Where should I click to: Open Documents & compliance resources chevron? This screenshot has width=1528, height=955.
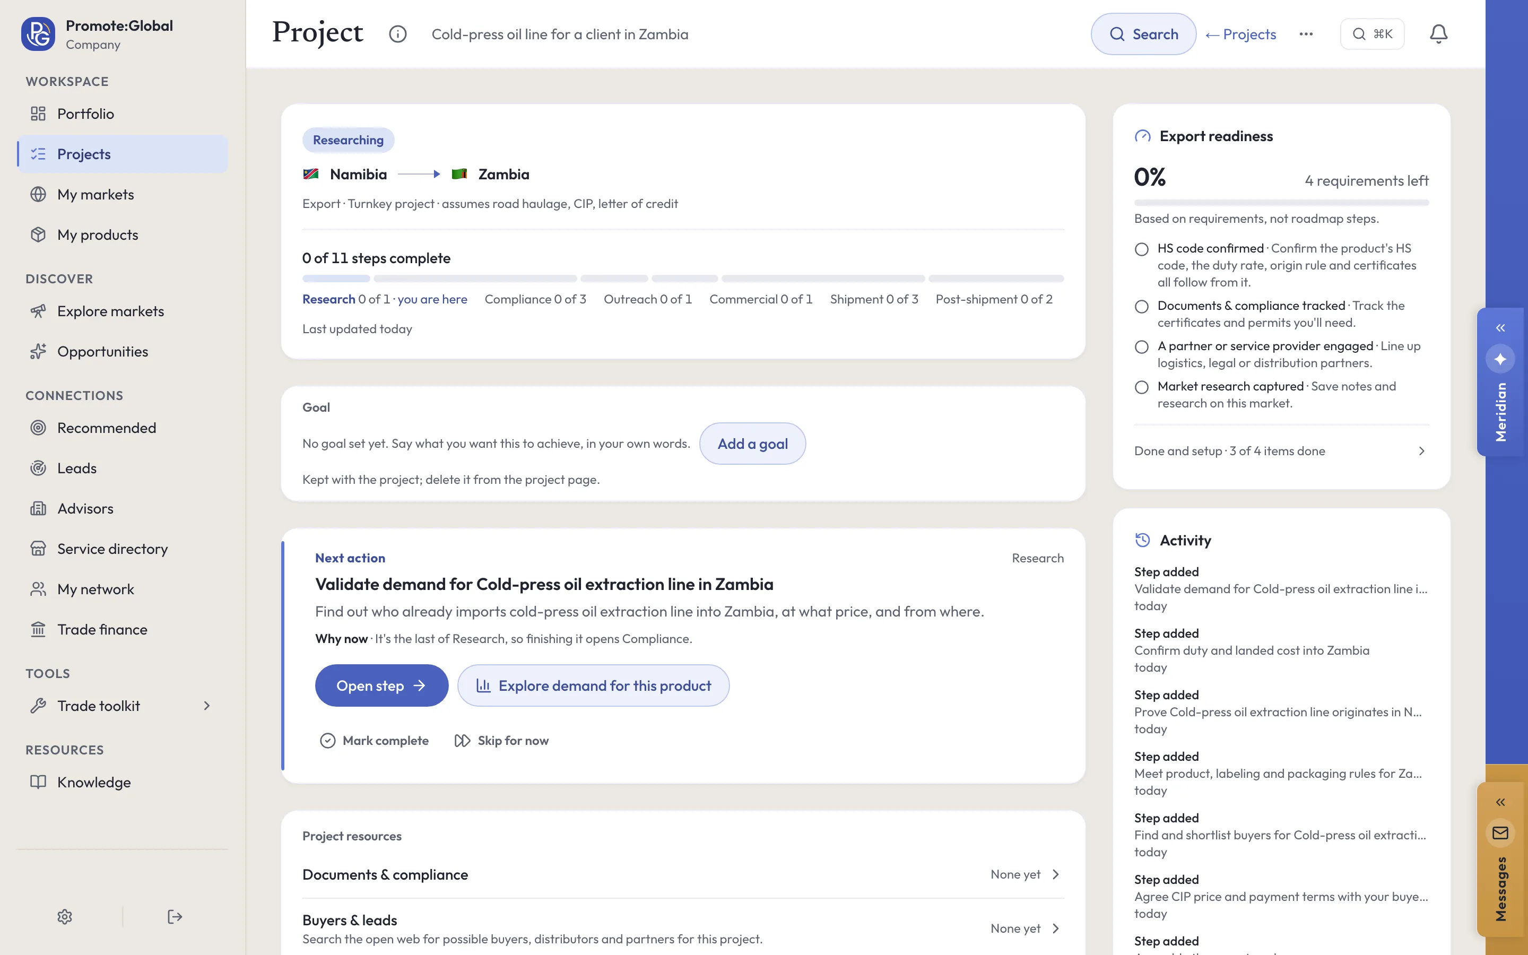[x=1056, y=874]
